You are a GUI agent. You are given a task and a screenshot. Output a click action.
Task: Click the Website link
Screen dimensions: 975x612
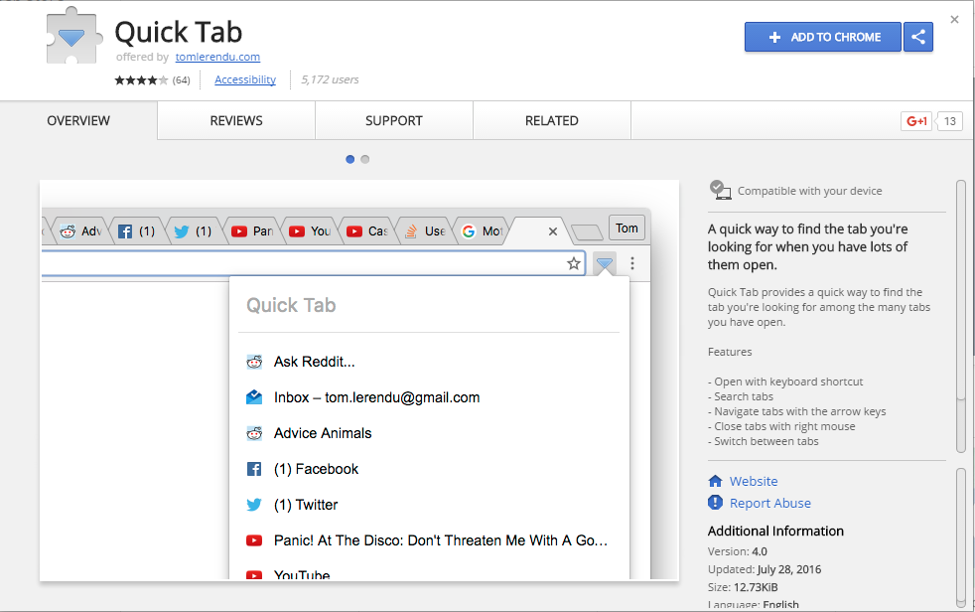(x=754, y=481)
